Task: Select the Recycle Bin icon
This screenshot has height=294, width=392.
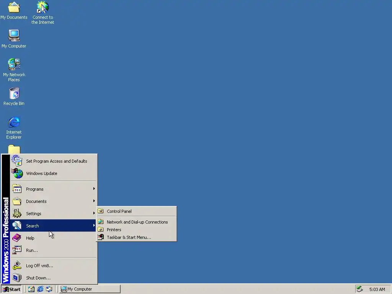Action: coord(14,96)
